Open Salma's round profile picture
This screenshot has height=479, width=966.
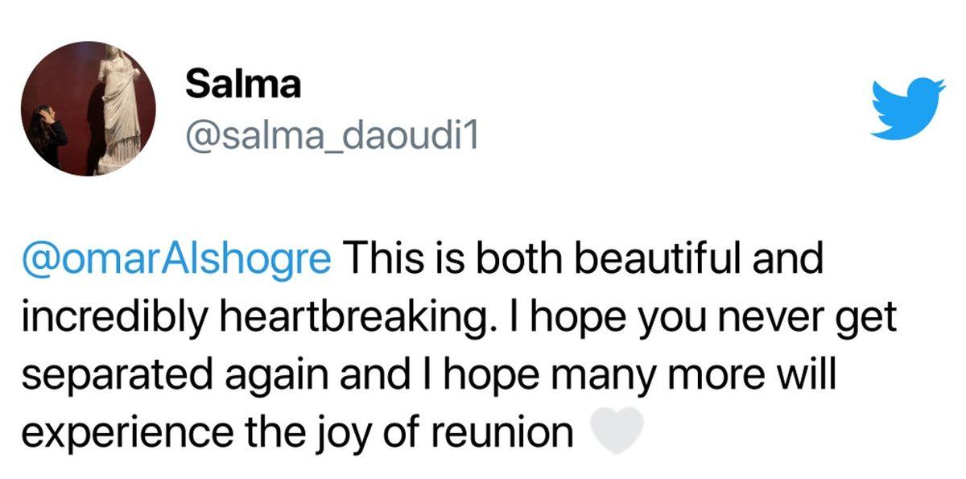pos(88,109)
